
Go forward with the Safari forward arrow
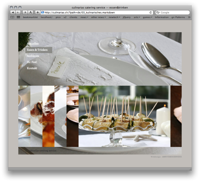pyautogui.click(x=18, y=12)
